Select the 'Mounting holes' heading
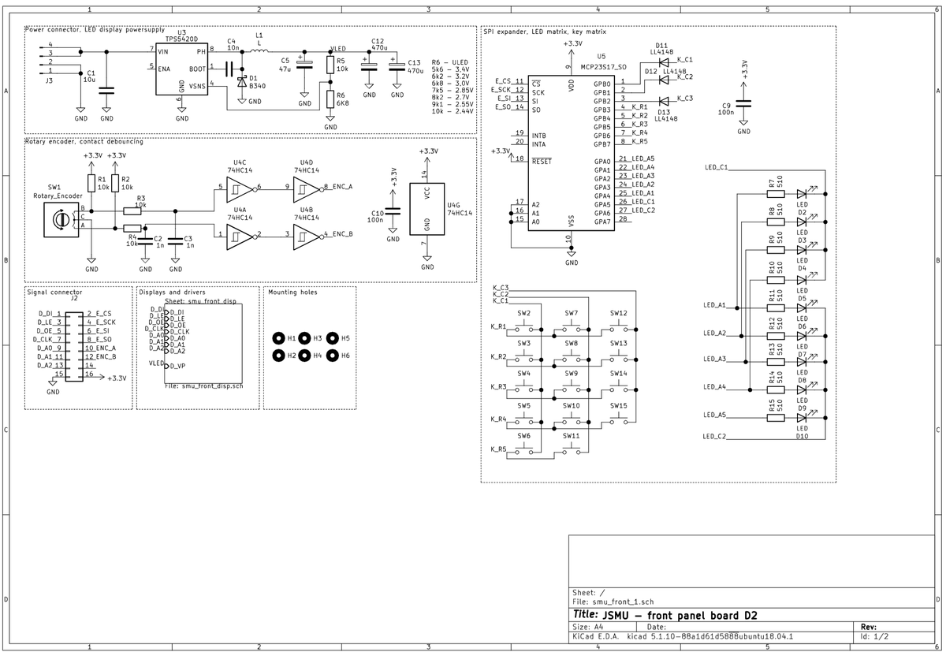Image resolution: width=946 pixels, height=652 pixels. [292, 292]
